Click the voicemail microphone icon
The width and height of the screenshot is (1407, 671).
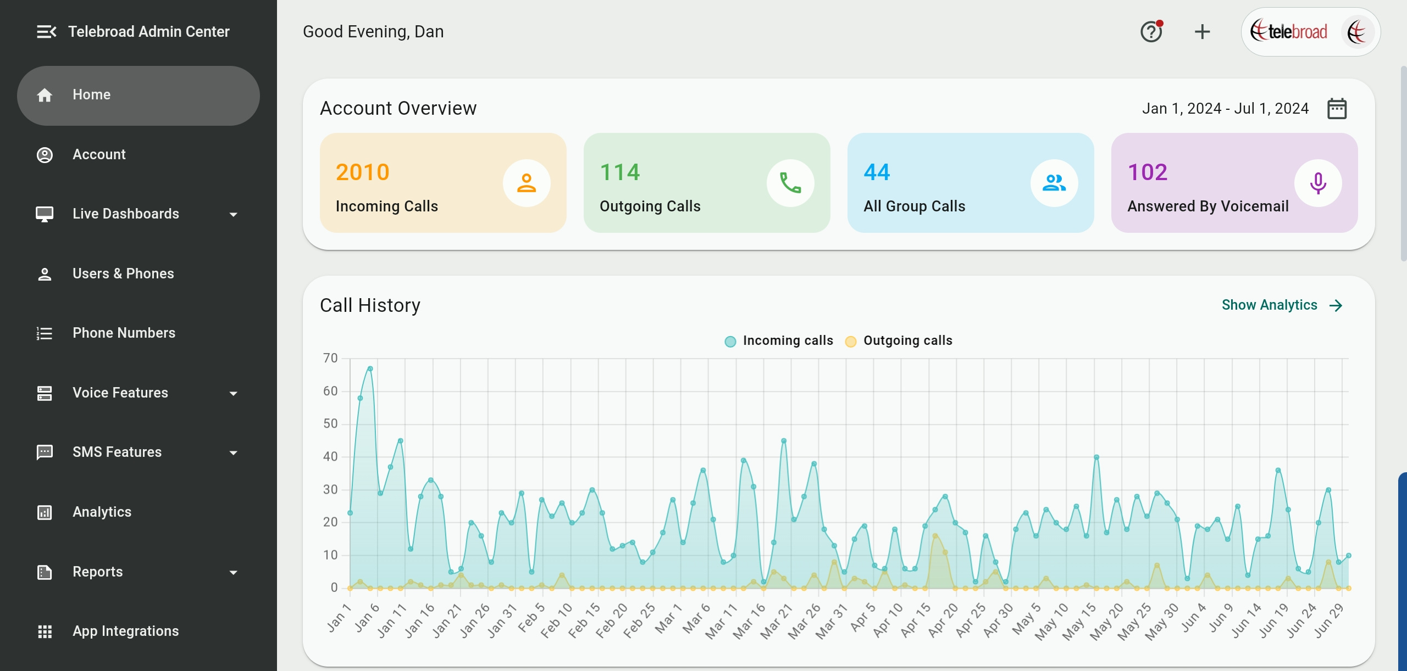pyautogui.click(x=1317, y=183)
